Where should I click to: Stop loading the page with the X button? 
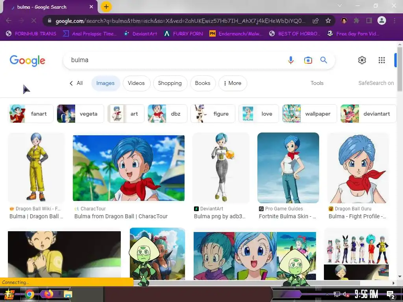(x=34, y=20)
